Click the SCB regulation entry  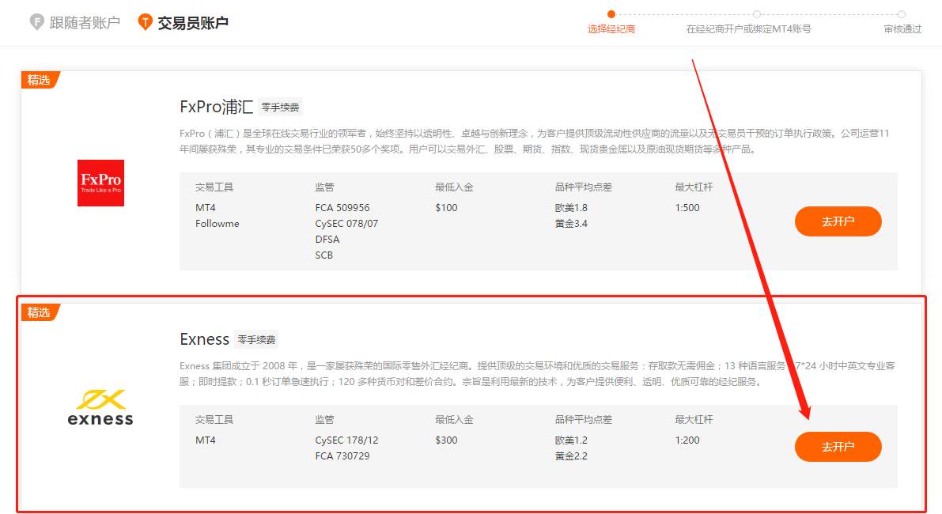tap(323, 255)
